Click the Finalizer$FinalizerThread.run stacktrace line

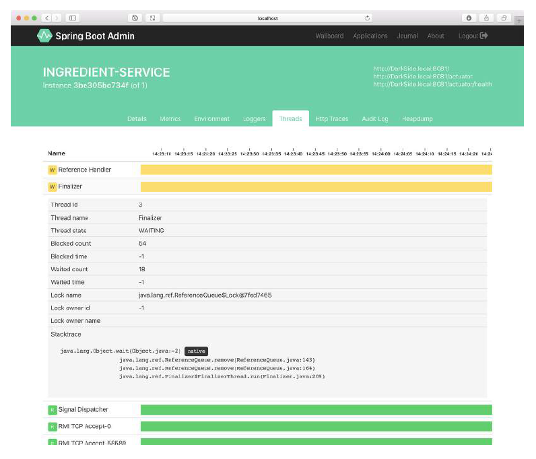point(222,376)
